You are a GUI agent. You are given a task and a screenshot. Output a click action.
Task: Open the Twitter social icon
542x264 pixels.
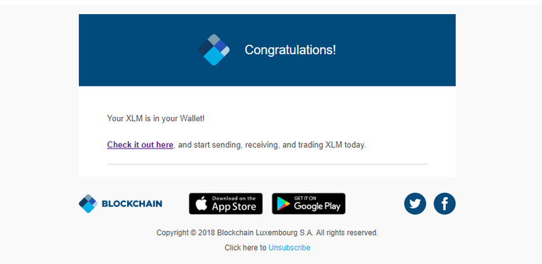tap(415, 203)
